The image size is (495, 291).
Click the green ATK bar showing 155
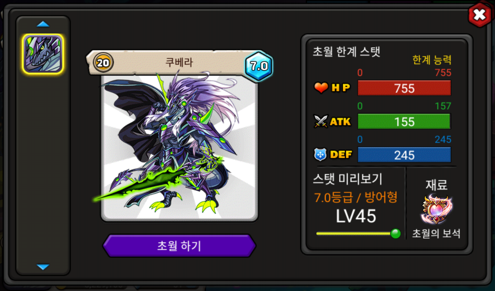(404, 121)
